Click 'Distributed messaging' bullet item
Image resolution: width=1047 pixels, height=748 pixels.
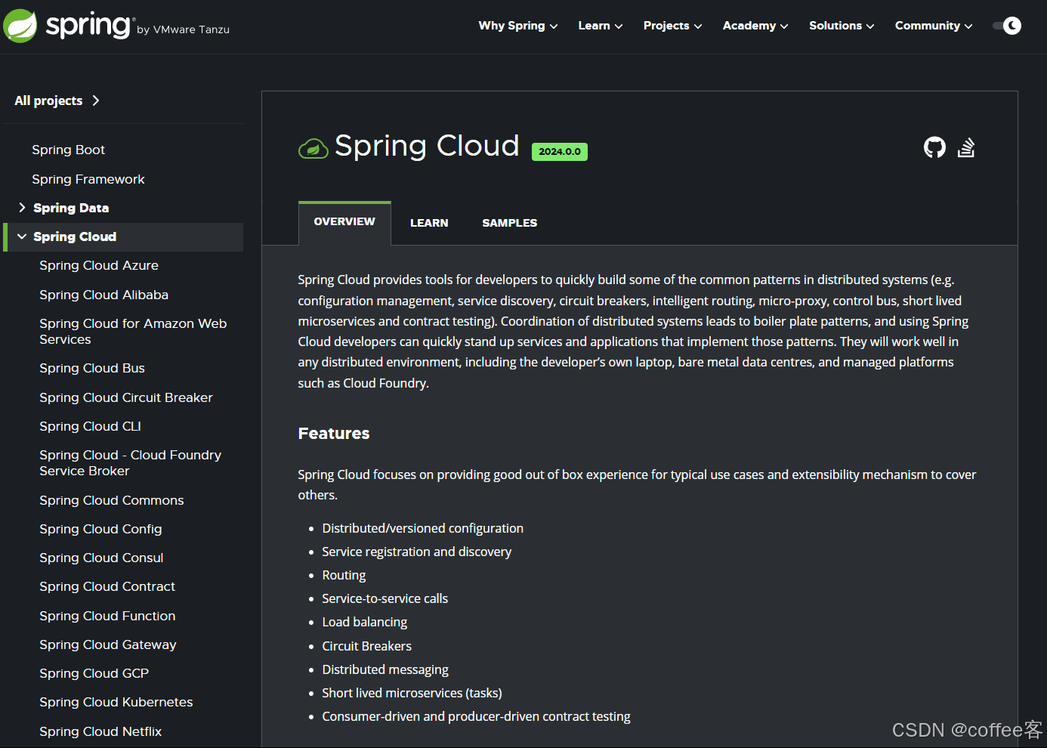click(385, 669)
